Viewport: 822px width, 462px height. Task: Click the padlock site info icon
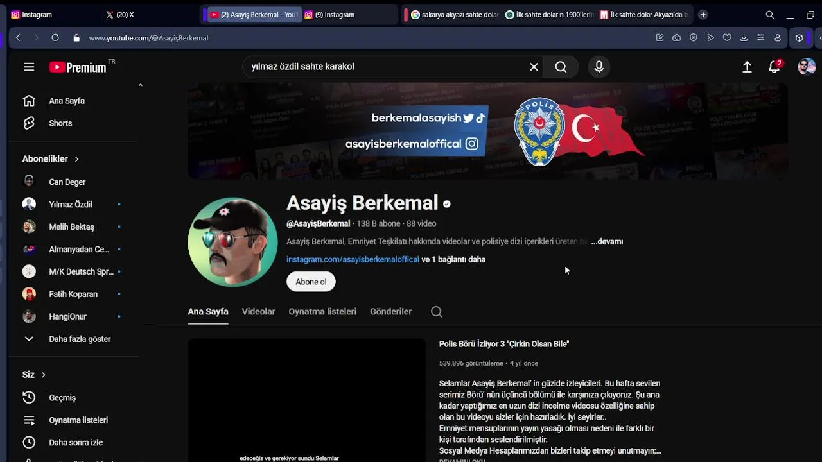coord(76,38)
